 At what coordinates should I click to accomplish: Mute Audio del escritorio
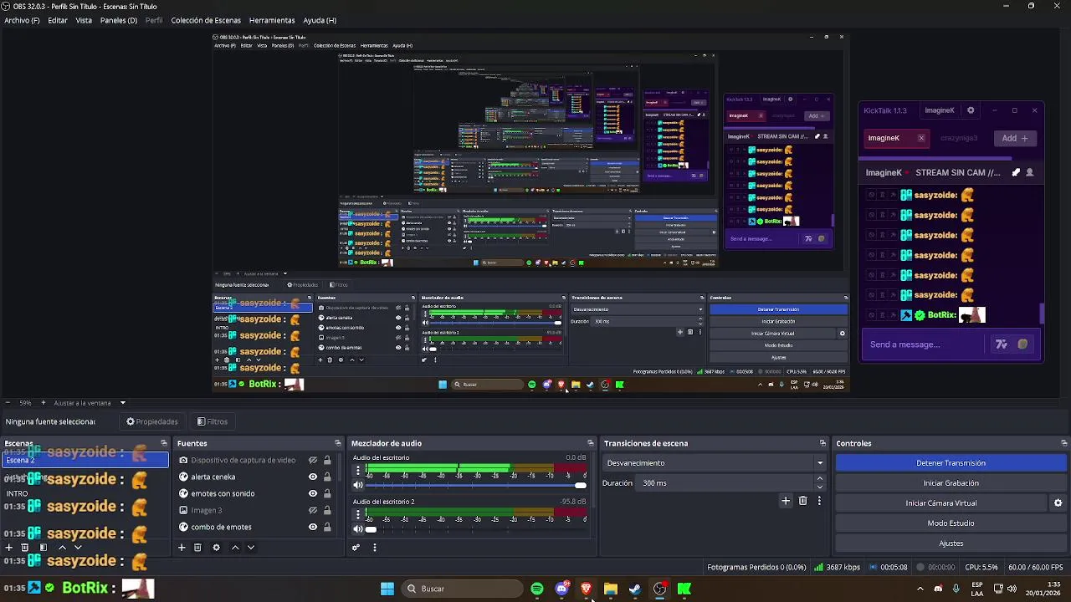(x=358, y=485)
